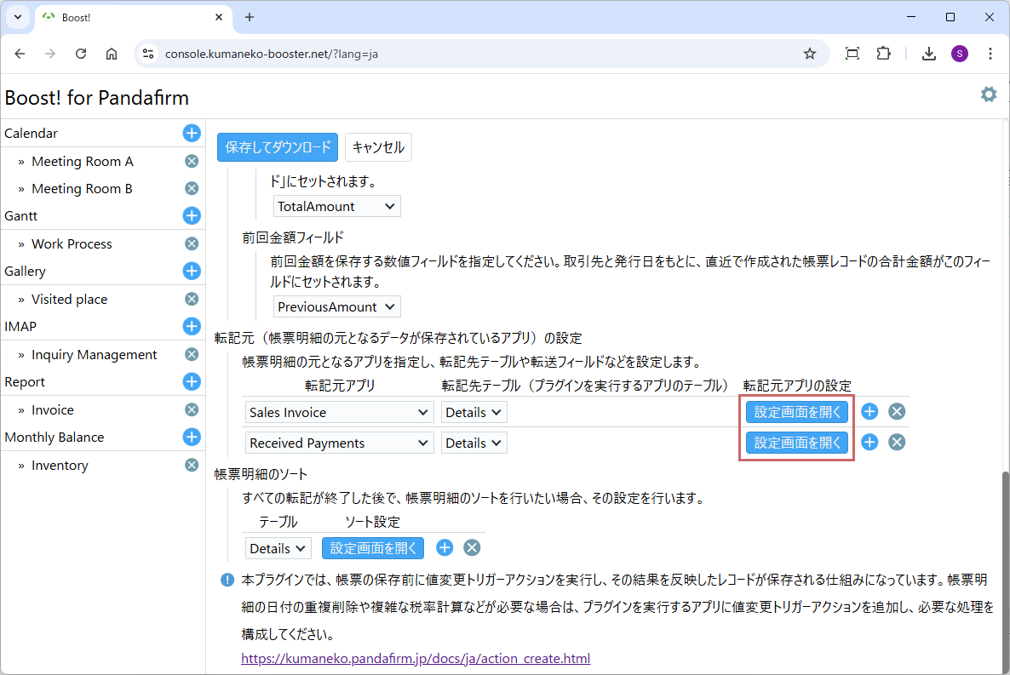Add another sort row with plus icon
The width and height of the screenshot is (1010, 675).
[445, 548]
